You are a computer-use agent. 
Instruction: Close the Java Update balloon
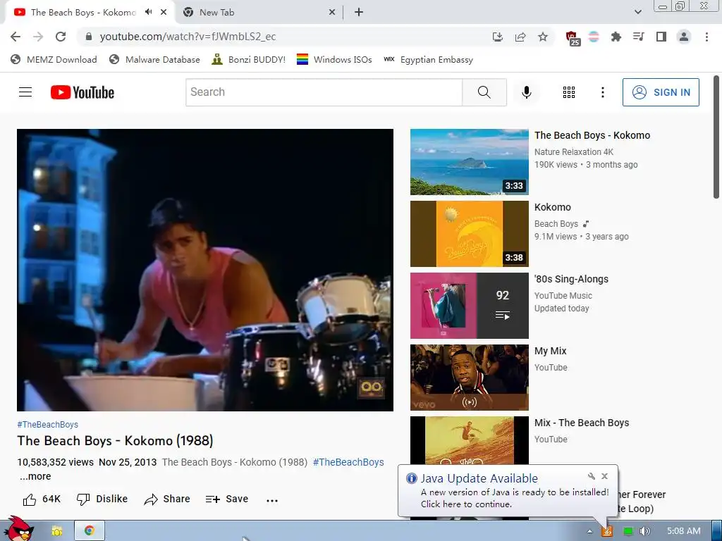point(604,476)
